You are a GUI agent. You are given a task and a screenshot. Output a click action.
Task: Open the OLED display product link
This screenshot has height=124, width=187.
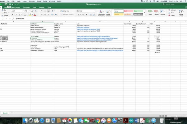tap(93, 36)
